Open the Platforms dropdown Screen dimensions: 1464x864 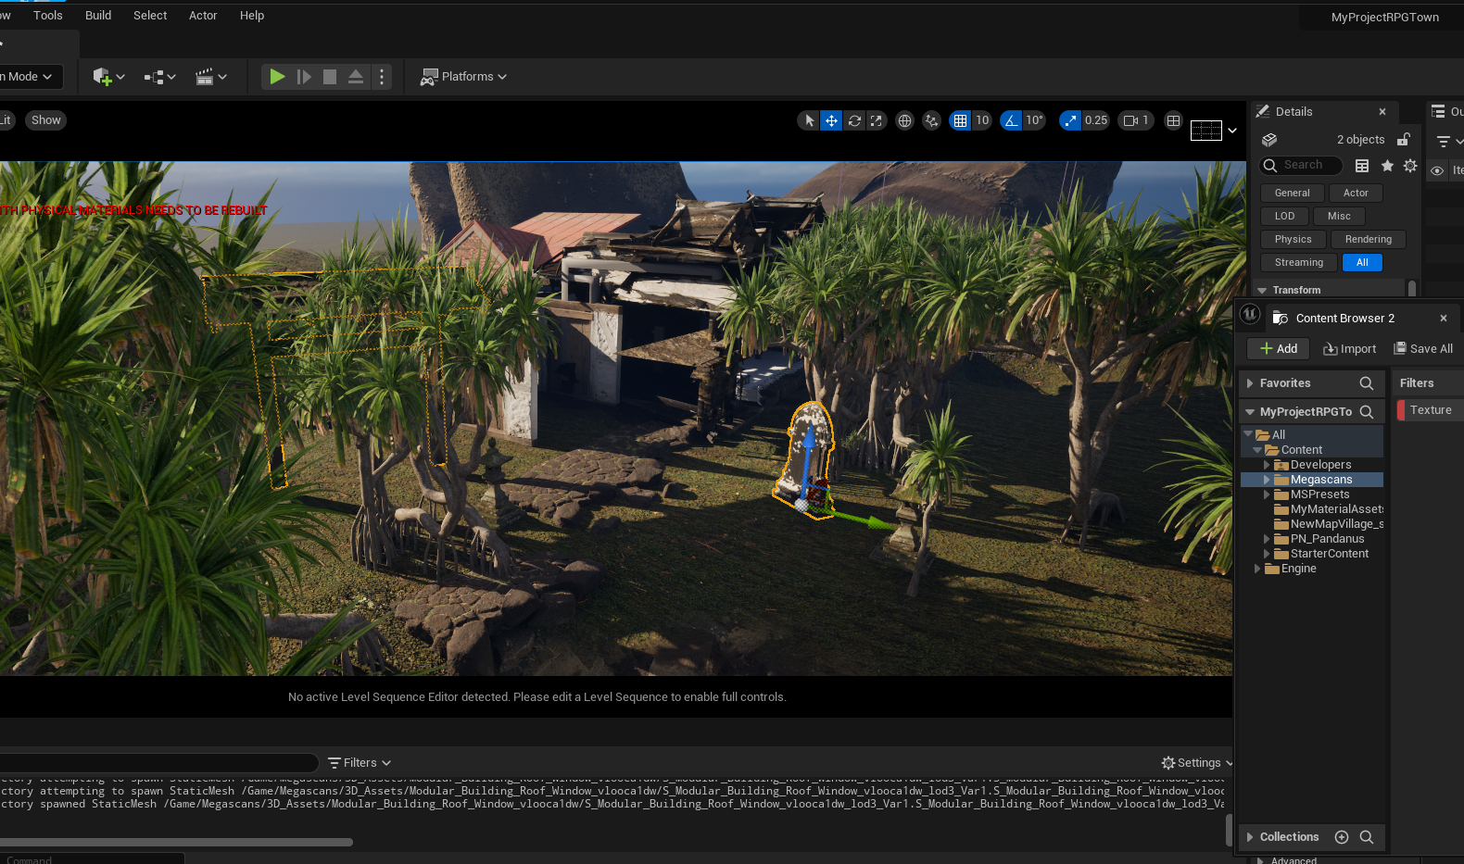tap(463, 77)
